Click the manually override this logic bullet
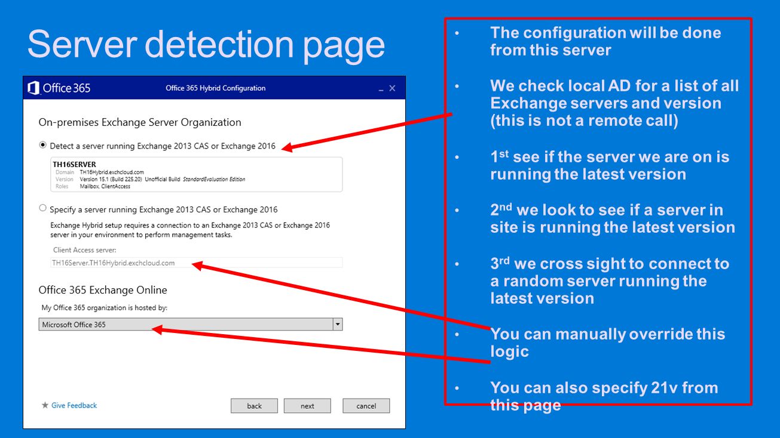 tap(607, 343)
